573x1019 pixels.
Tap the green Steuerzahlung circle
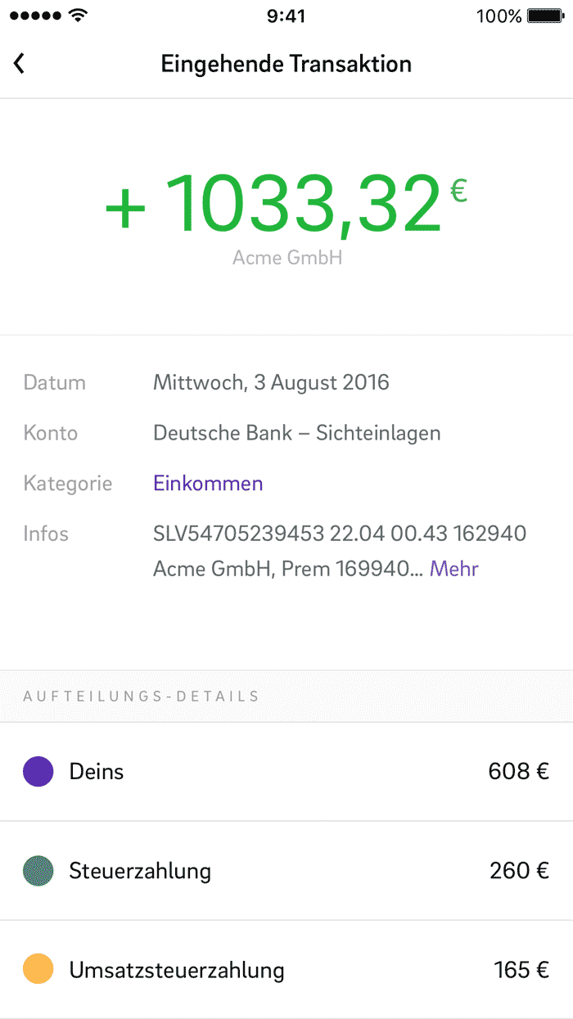[38, 870]
